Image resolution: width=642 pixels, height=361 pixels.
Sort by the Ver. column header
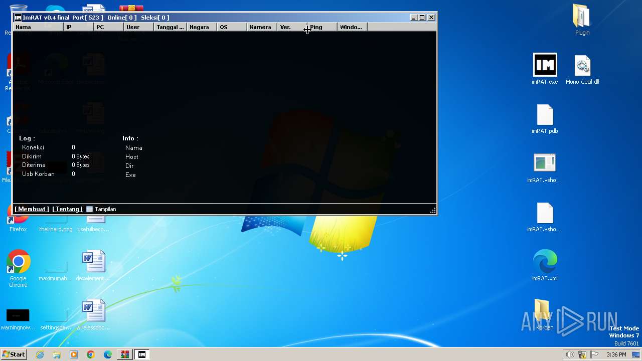coord(292,27)
